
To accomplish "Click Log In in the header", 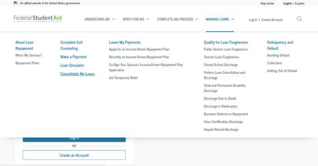I will tap(253, 20).
